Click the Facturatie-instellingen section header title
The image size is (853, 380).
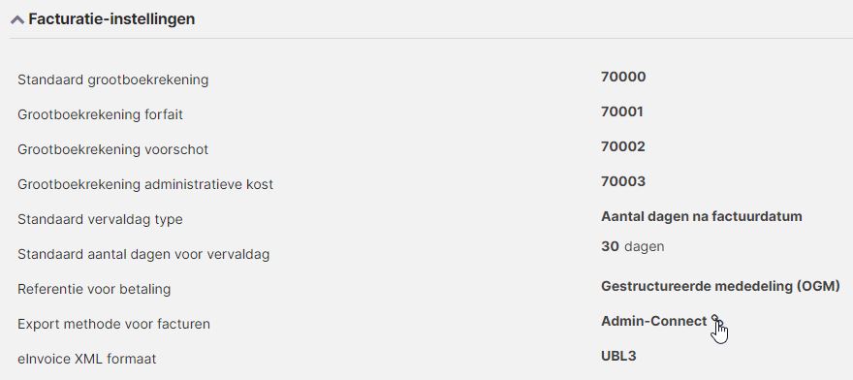pos(111,19)
